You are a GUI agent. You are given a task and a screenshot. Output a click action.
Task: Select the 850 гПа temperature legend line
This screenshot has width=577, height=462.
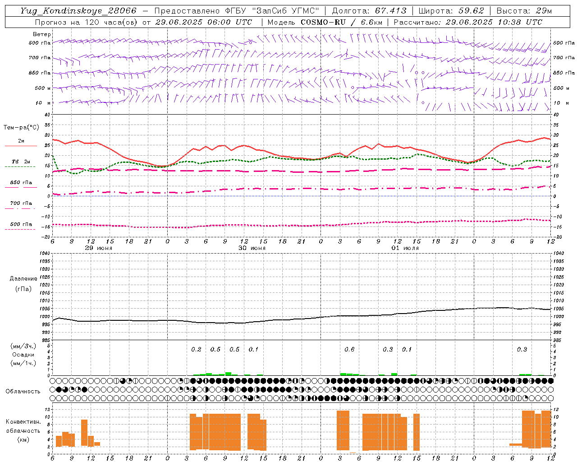click(x=21, y=187)
